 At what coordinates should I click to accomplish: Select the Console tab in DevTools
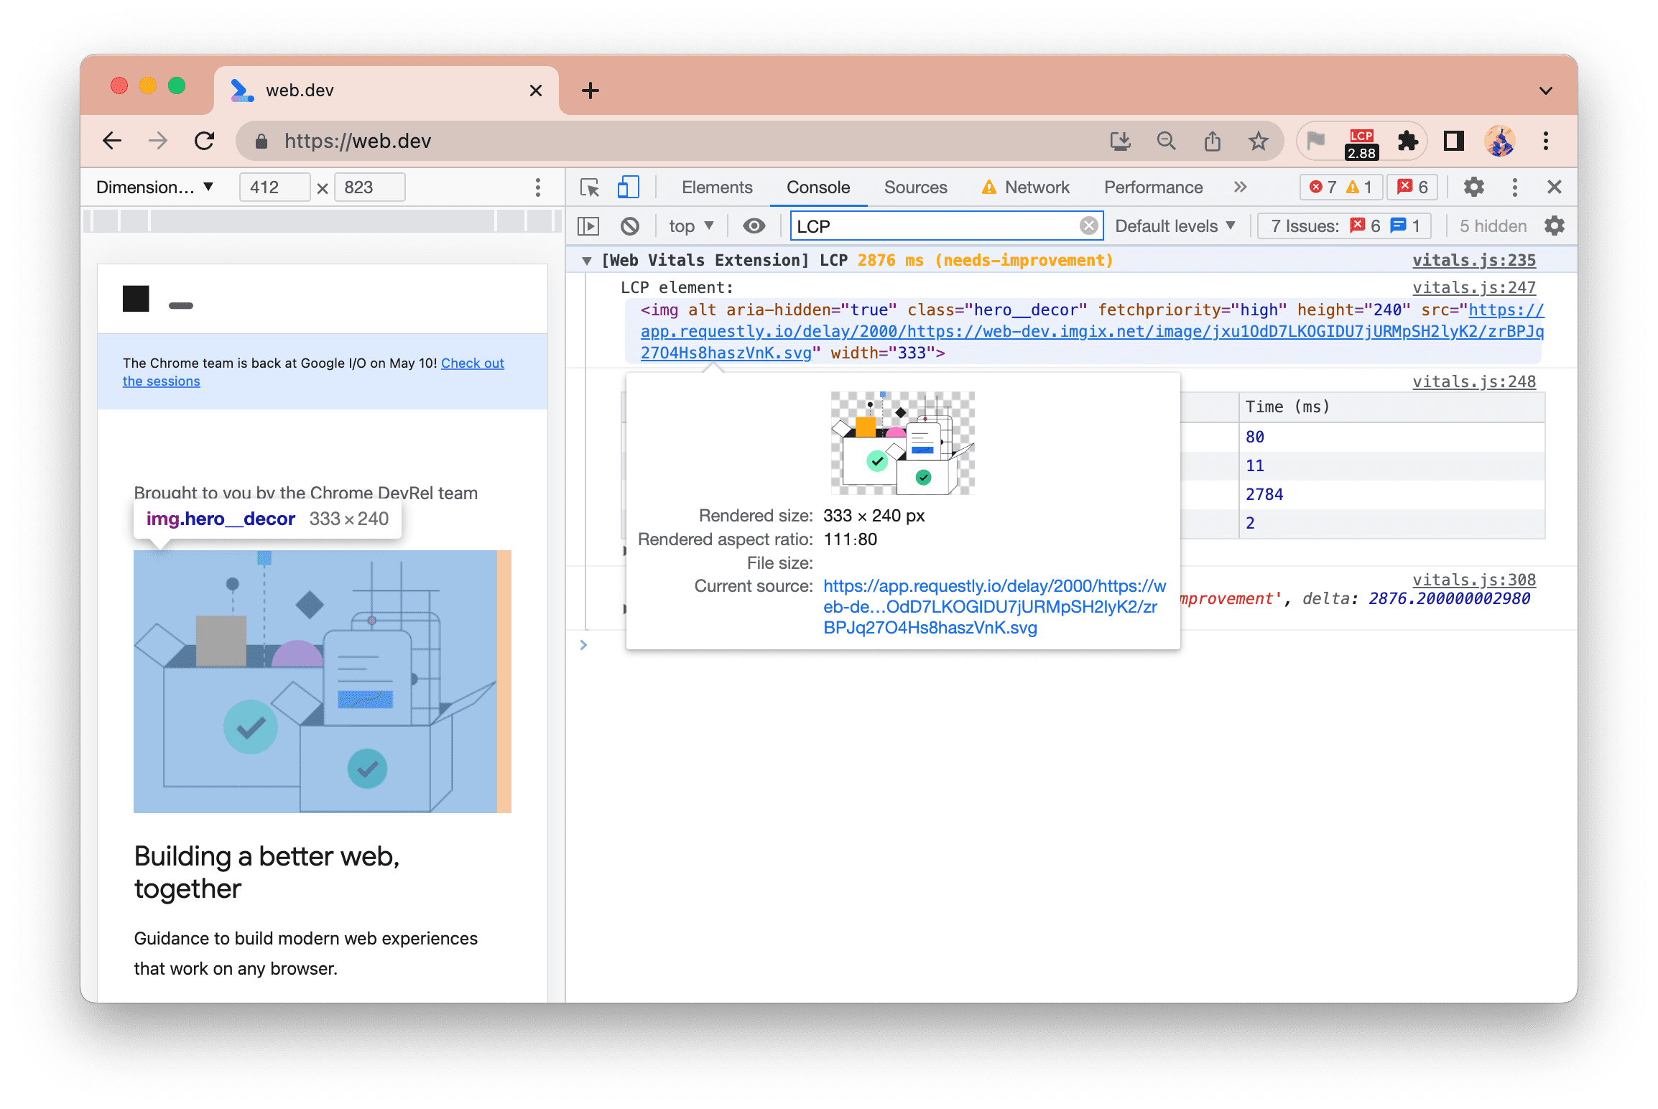[817, 188]
